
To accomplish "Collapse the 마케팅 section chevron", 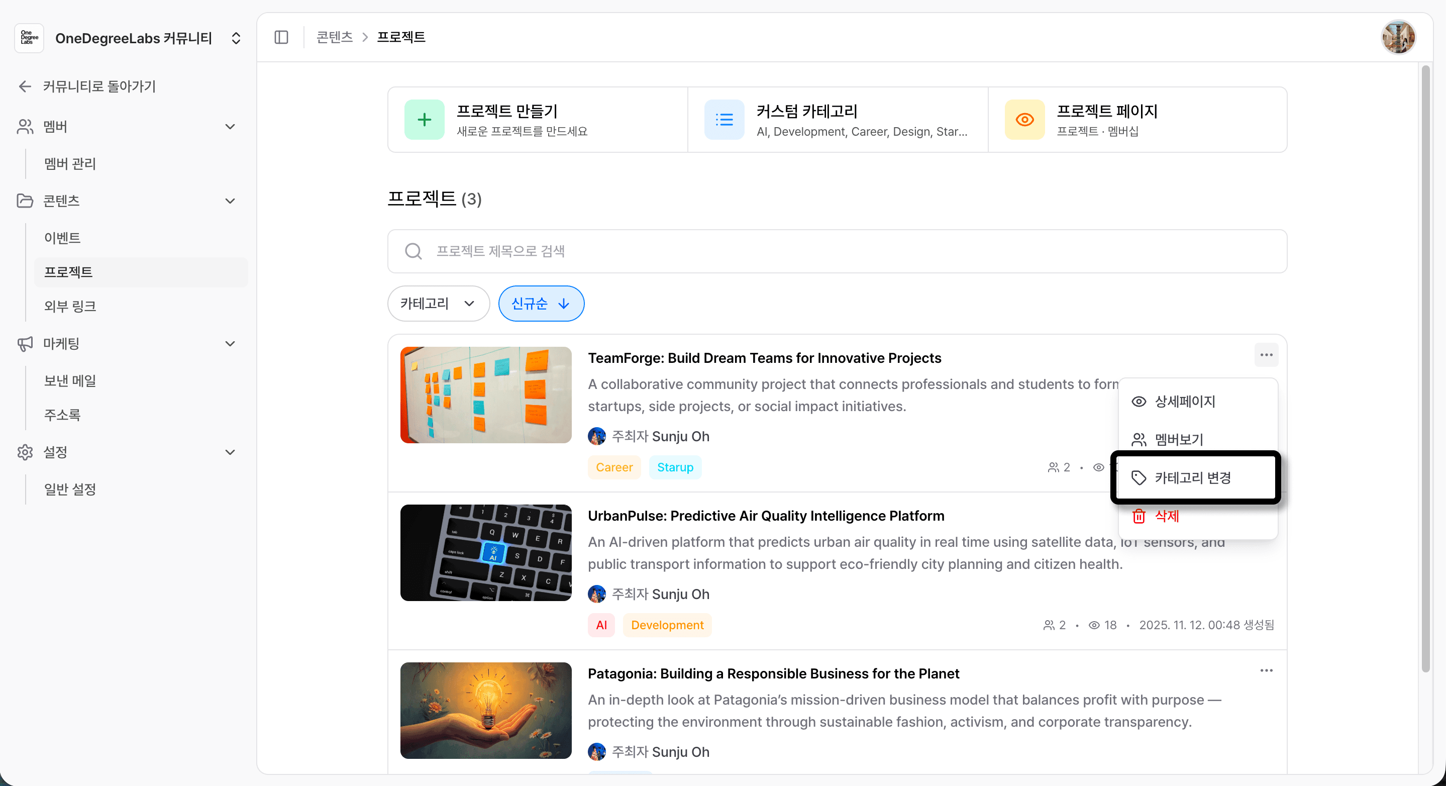I will coord(230,343).
